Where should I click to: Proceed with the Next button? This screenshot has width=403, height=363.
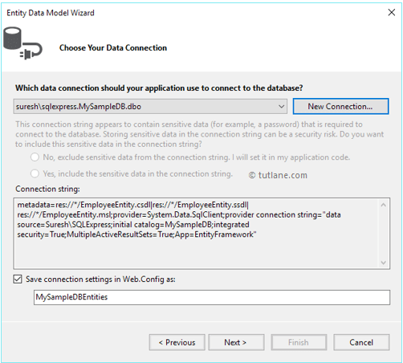tap(236, 342)
